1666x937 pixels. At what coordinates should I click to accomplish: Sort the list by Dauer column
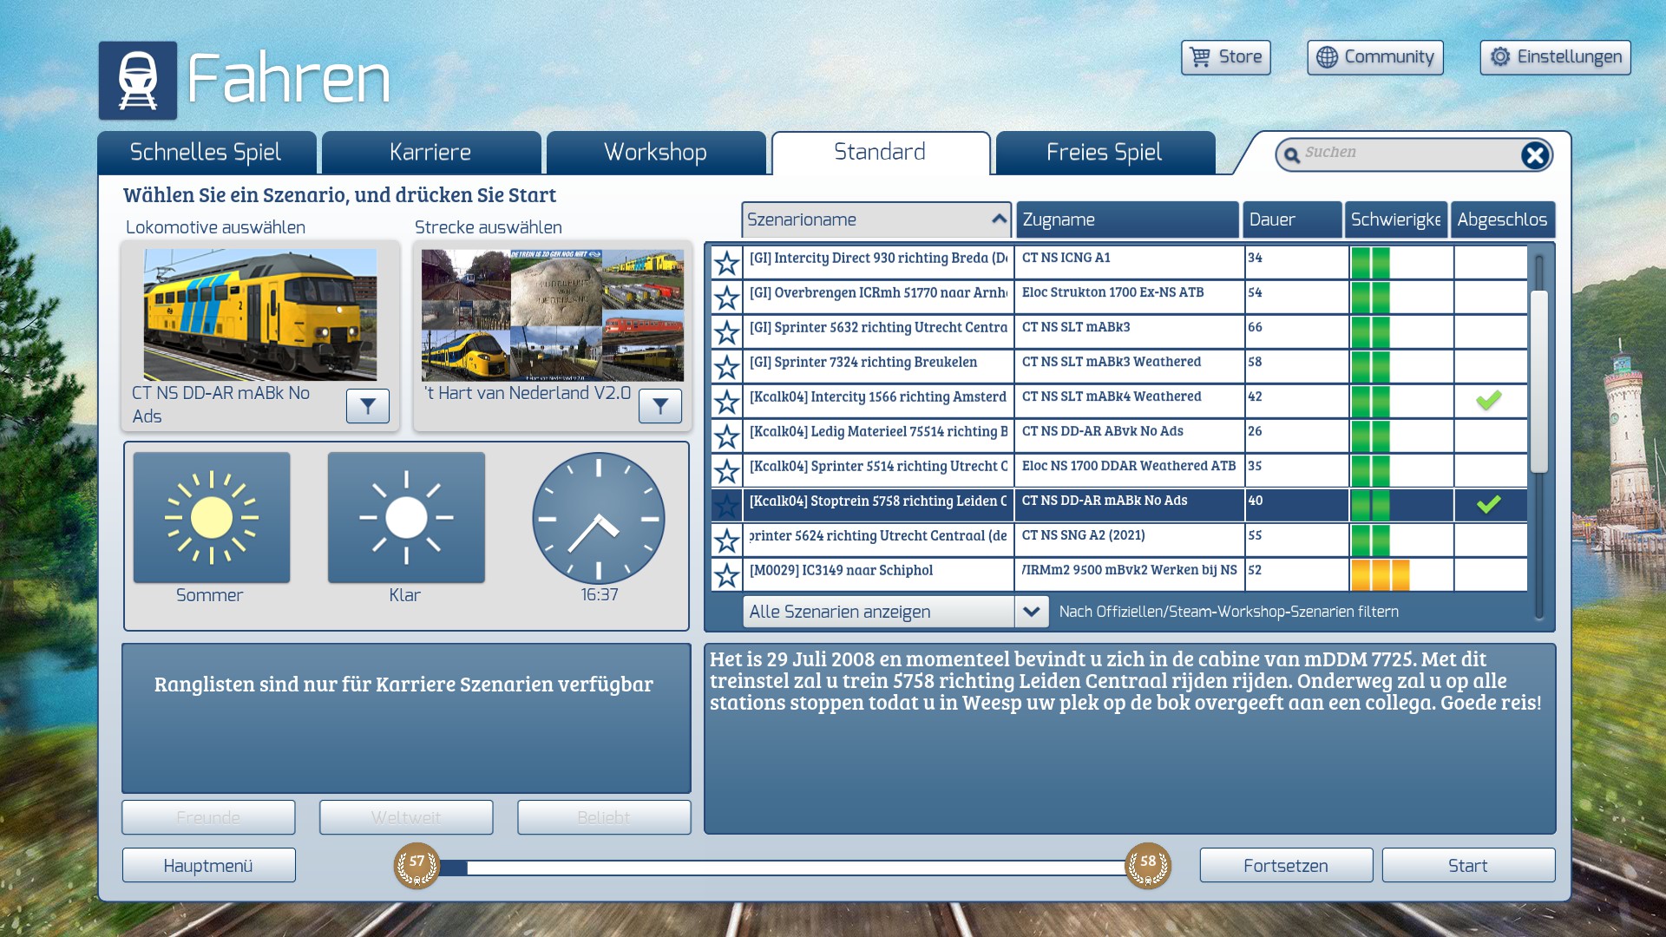(1291, 220)
